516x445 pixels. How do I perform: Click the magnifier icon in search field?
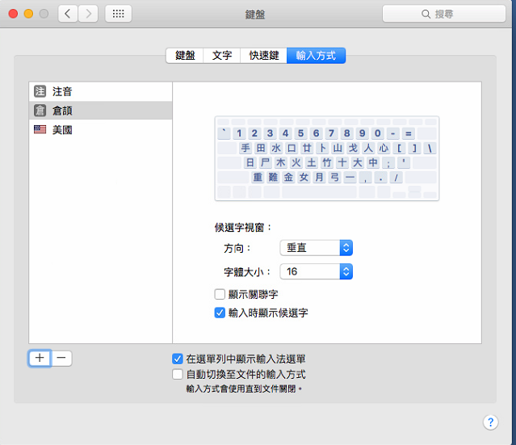pyautogui.click(x=426, y=14)
